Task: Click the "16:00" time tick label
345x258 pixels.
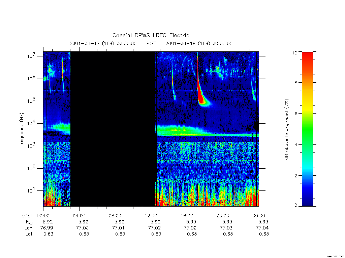Action: (x=187, y=216)
